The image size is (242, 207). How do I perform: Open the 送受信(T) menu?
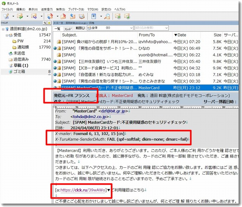pyautogui.click(x=47, y=9)
